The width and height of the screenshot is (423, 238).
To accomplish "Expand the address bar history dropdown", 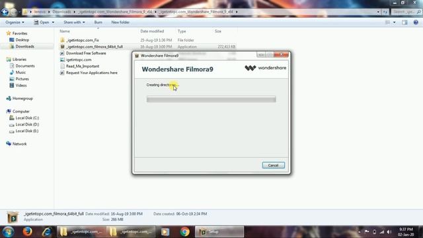I will (x=378, y=12).
